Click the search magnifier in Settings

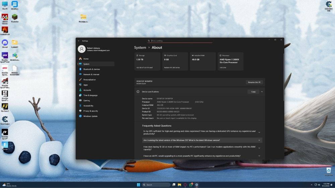pyautogui.click(x=149, y=41)
